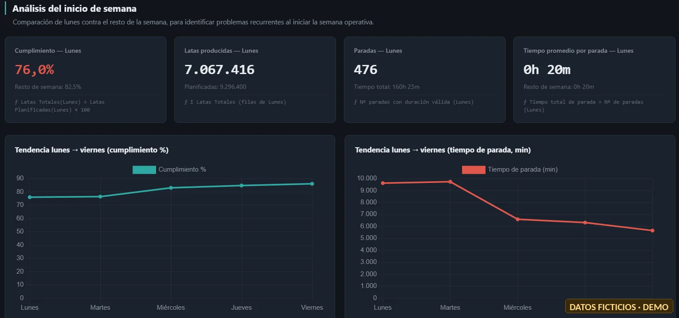
Task: Click the 'Jueves' axis label on compliance chart
Action: (x=241, y=308)
